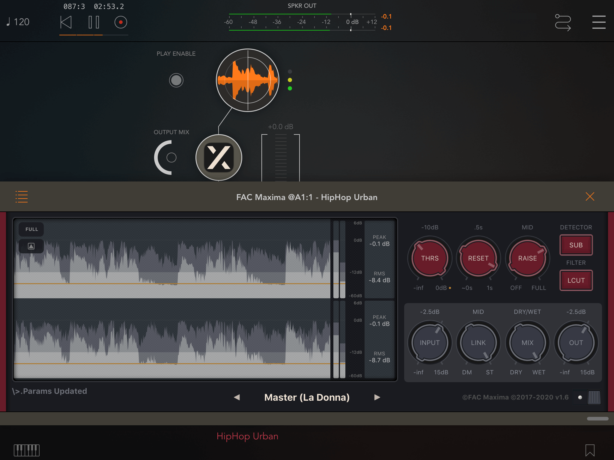Click the MIX dry/wet knob
Image resolution: width=614 pixels, height=460 pixels.
point(527,343)
